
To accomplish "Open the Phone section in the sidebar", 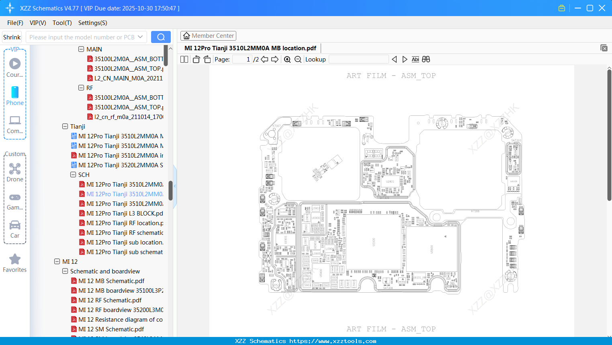I will click(x=15, y=97).
